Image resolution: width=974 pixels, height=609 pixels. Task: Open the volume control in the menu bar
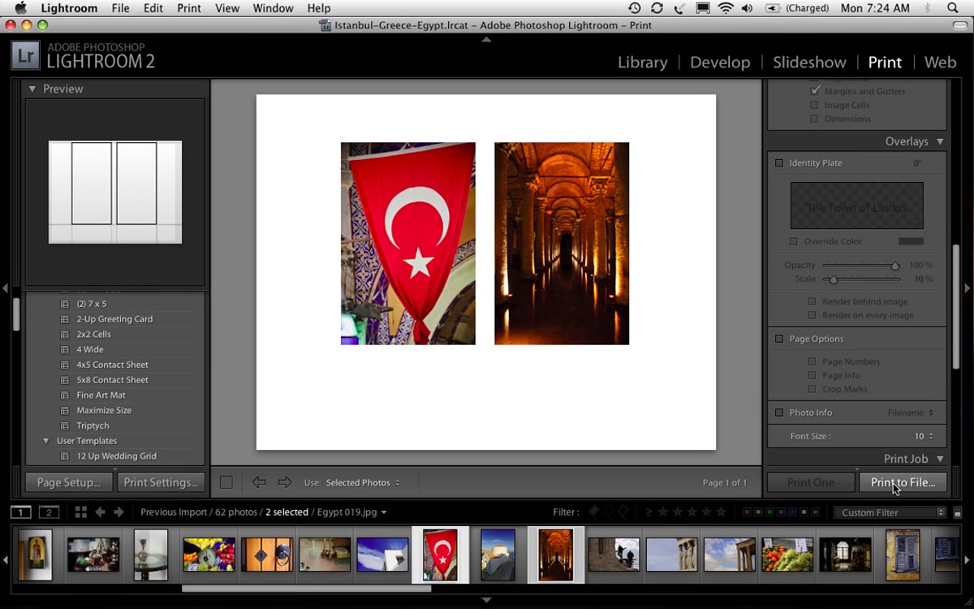(748, 8)
